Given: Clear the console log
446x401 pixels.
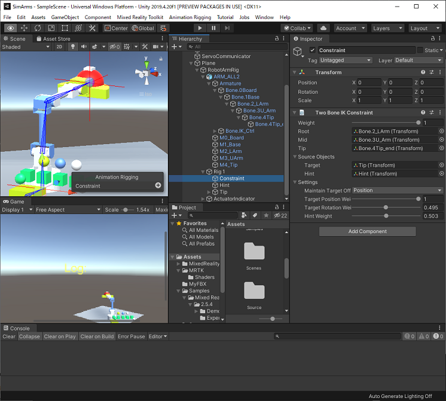Looking at the screenshot, I should [x=9, y=336].
